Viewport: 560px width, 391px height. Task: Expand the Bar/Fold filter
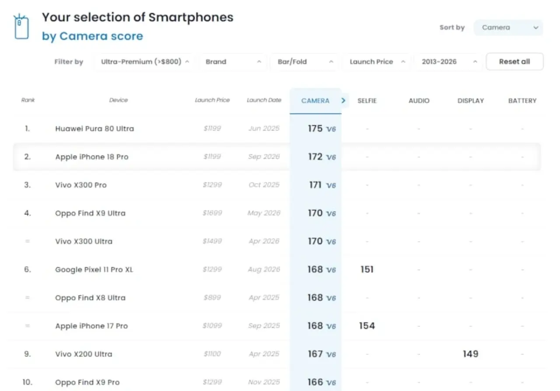pyautogui.click(x=304, y=62)
